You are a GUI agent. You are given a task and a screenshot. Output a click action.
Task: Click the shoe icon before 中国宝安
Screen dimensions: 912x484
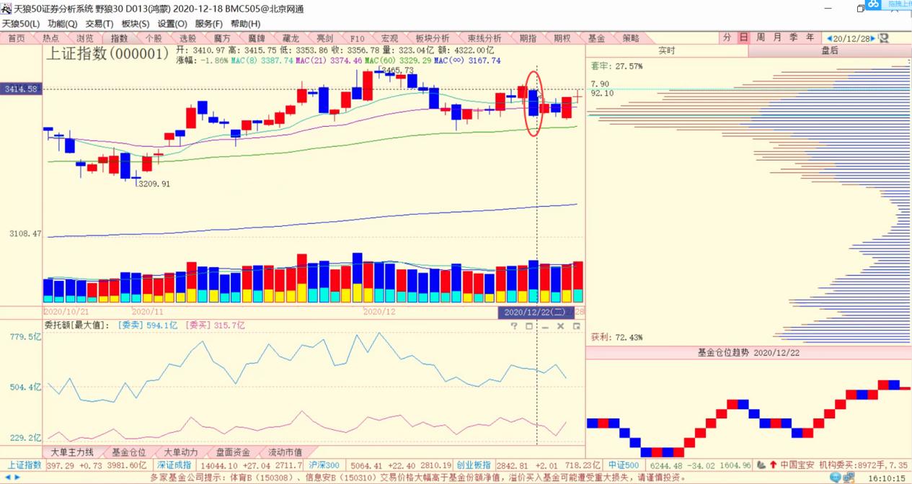point(761,465)
